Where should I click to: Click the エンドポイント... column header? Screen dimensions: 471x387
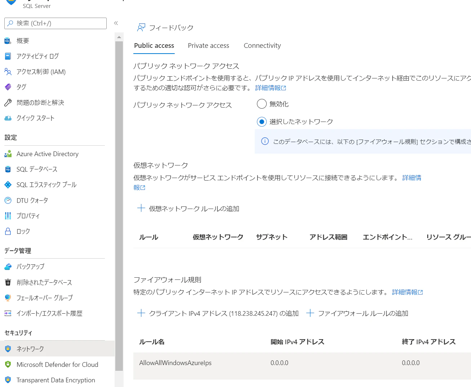point(387,237)
